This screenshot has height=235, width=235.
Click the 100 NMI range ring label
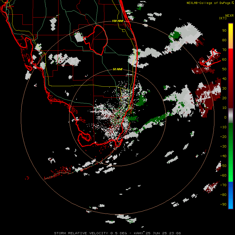(x=117, y=21)
